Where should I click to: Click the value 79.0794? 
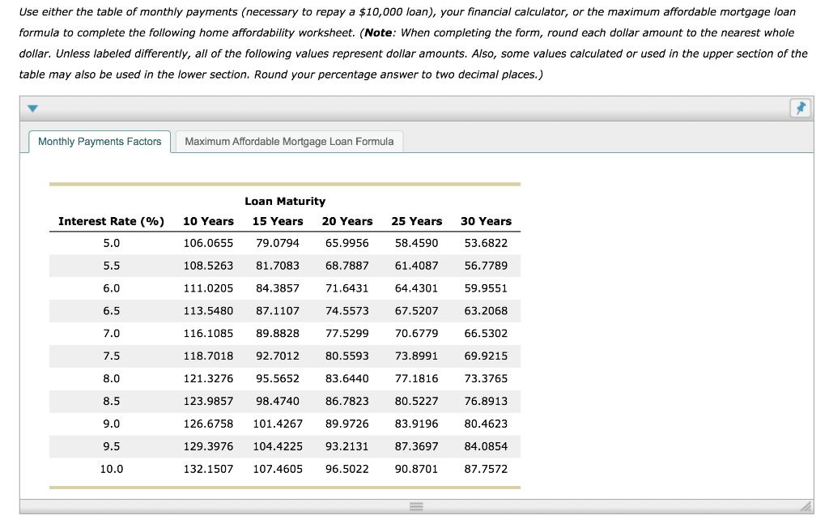(x=278, y=243)
